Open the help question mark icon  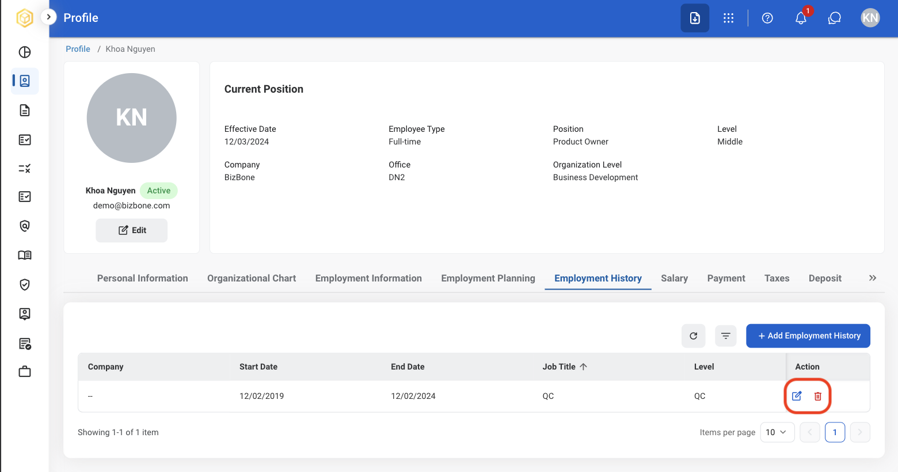767,18
